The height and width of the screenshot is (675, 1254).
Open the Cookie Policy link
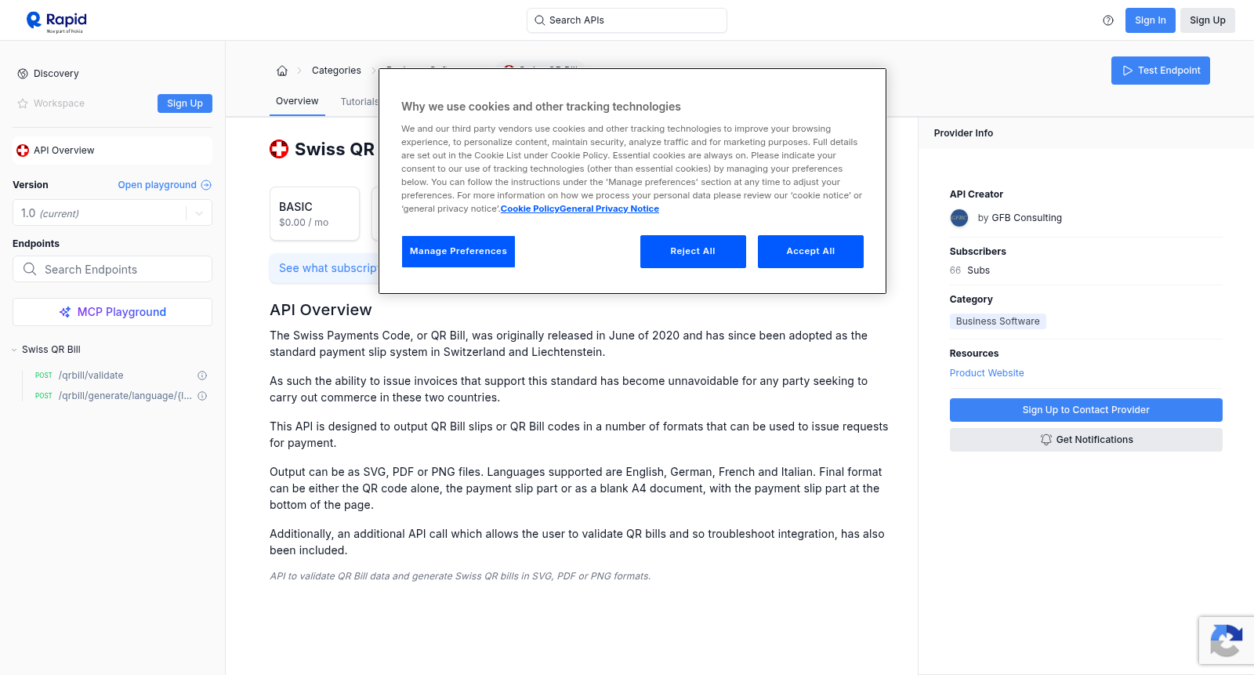point(530,209)
